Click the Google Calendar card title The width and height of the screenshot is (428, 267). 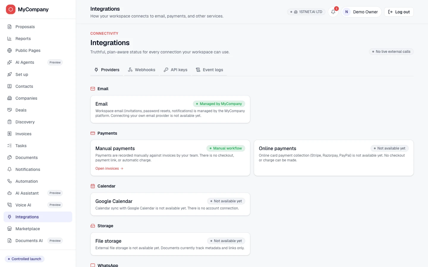(114, 201)
